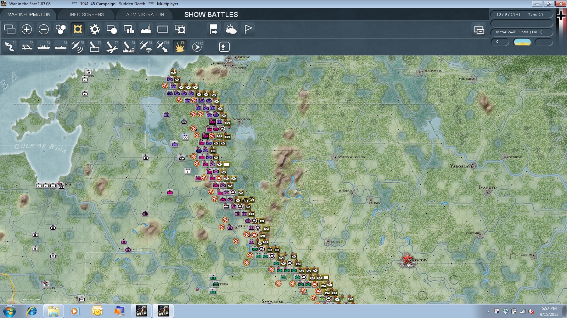Image resolution: width=567 pixels, height=318 pixels.
Task: Select air recon mode F5 icon
Action: [78, 47]
